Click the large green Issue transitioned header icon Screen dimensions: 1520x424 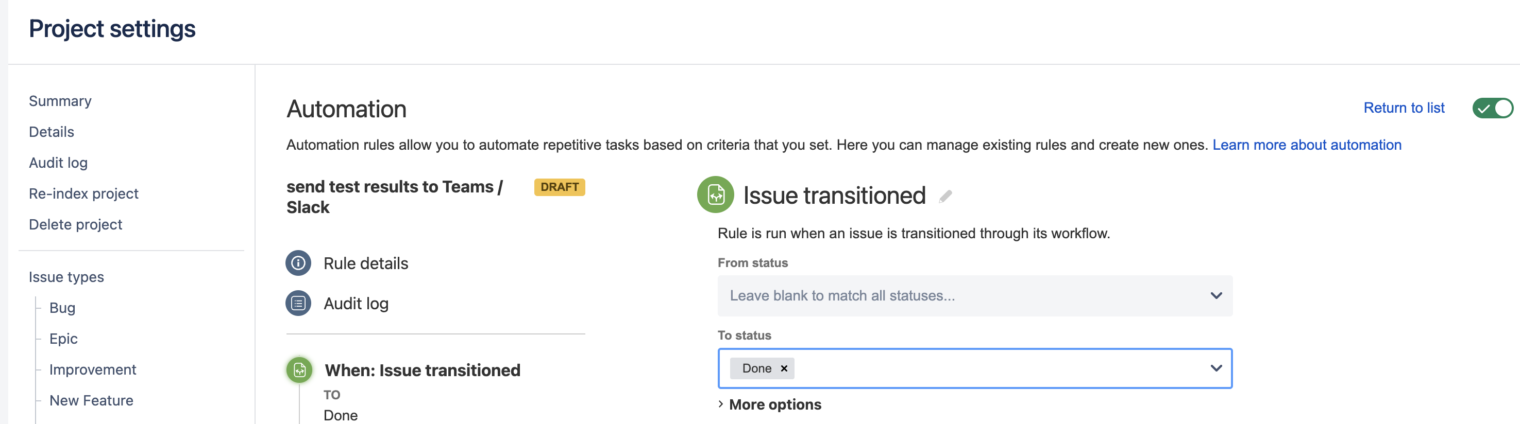pyautogui.click(x=715, y=195)
